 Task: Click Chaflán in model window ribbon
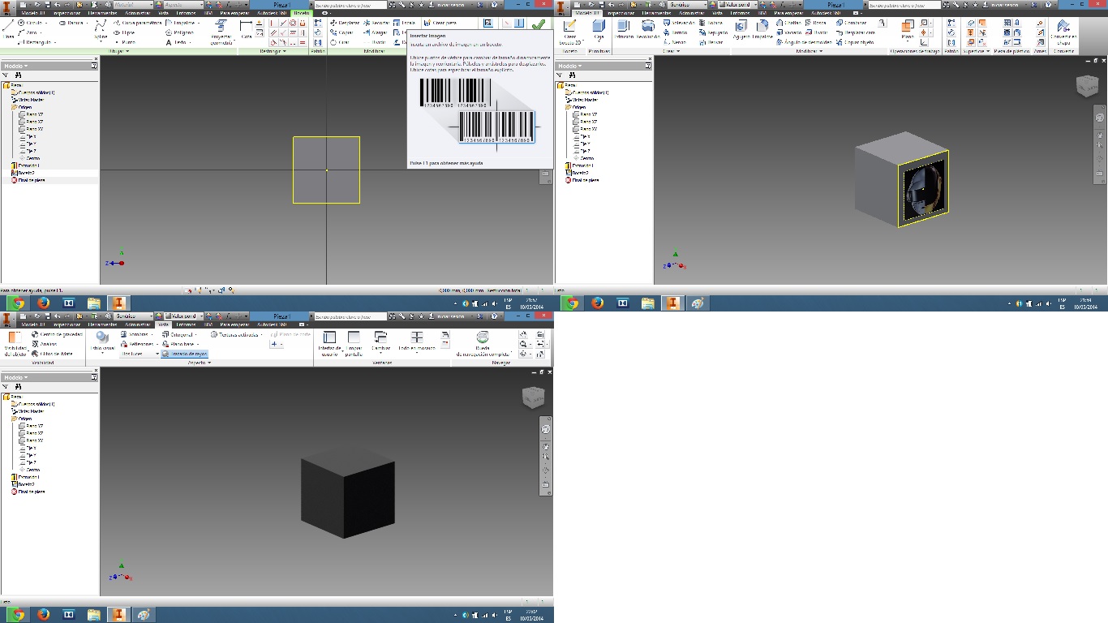point(789,23)
